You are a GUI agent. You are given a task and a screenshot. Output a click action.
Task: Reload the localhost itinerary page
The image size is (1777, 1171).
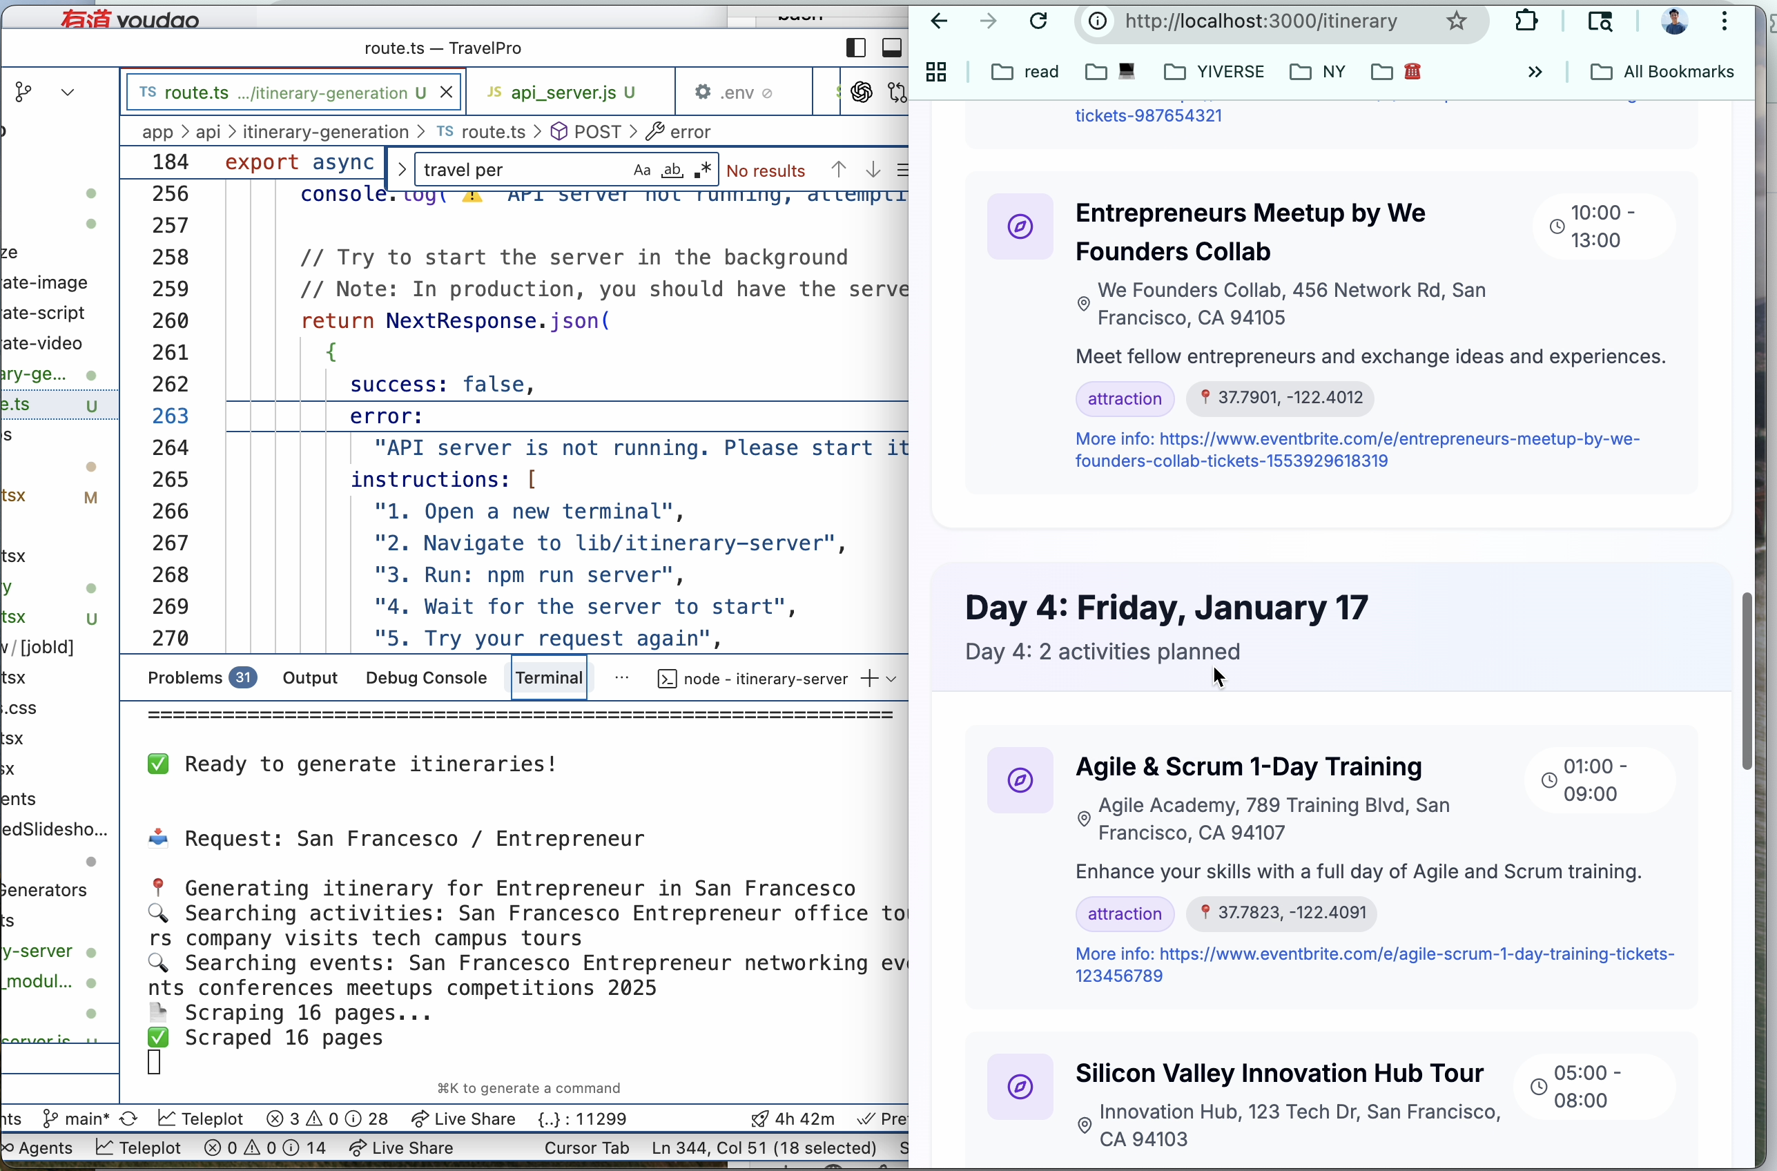point(1038,21)
